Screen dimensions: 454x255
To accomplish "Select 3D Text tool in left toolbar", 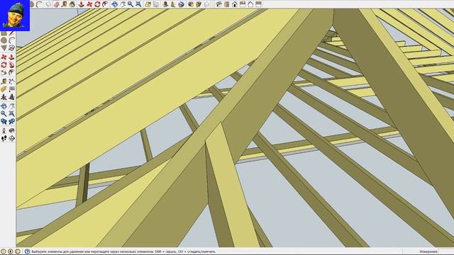I will tap(11, 97).
